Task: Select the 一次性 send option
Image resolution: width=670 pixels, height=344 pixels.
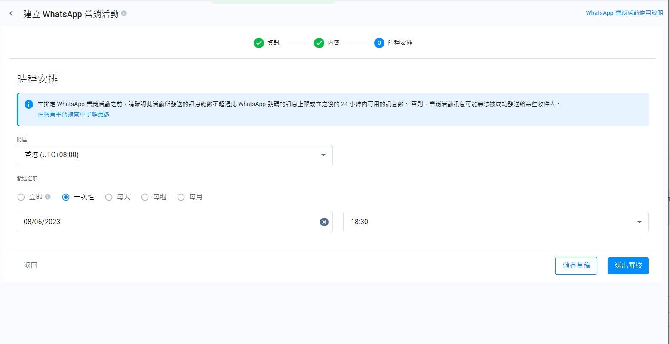Action: [x=66, y=197]
